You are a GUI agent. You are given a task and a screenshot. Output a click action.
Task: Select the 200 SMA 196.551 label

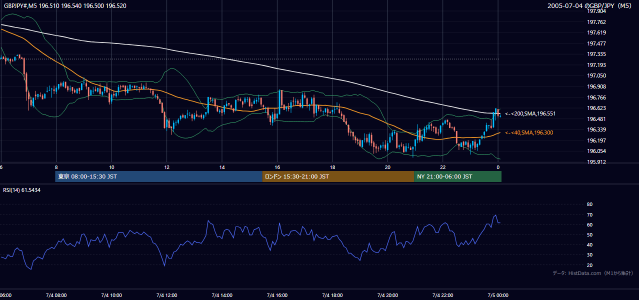530,114
